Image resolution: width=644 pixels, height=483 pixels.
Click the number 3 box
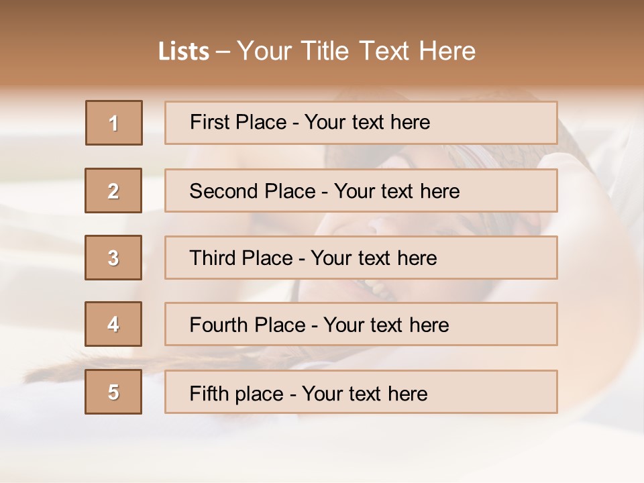point(113,258)
